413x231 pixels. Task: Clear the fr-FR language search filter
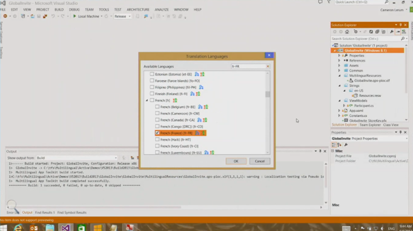tap(268, 66)
